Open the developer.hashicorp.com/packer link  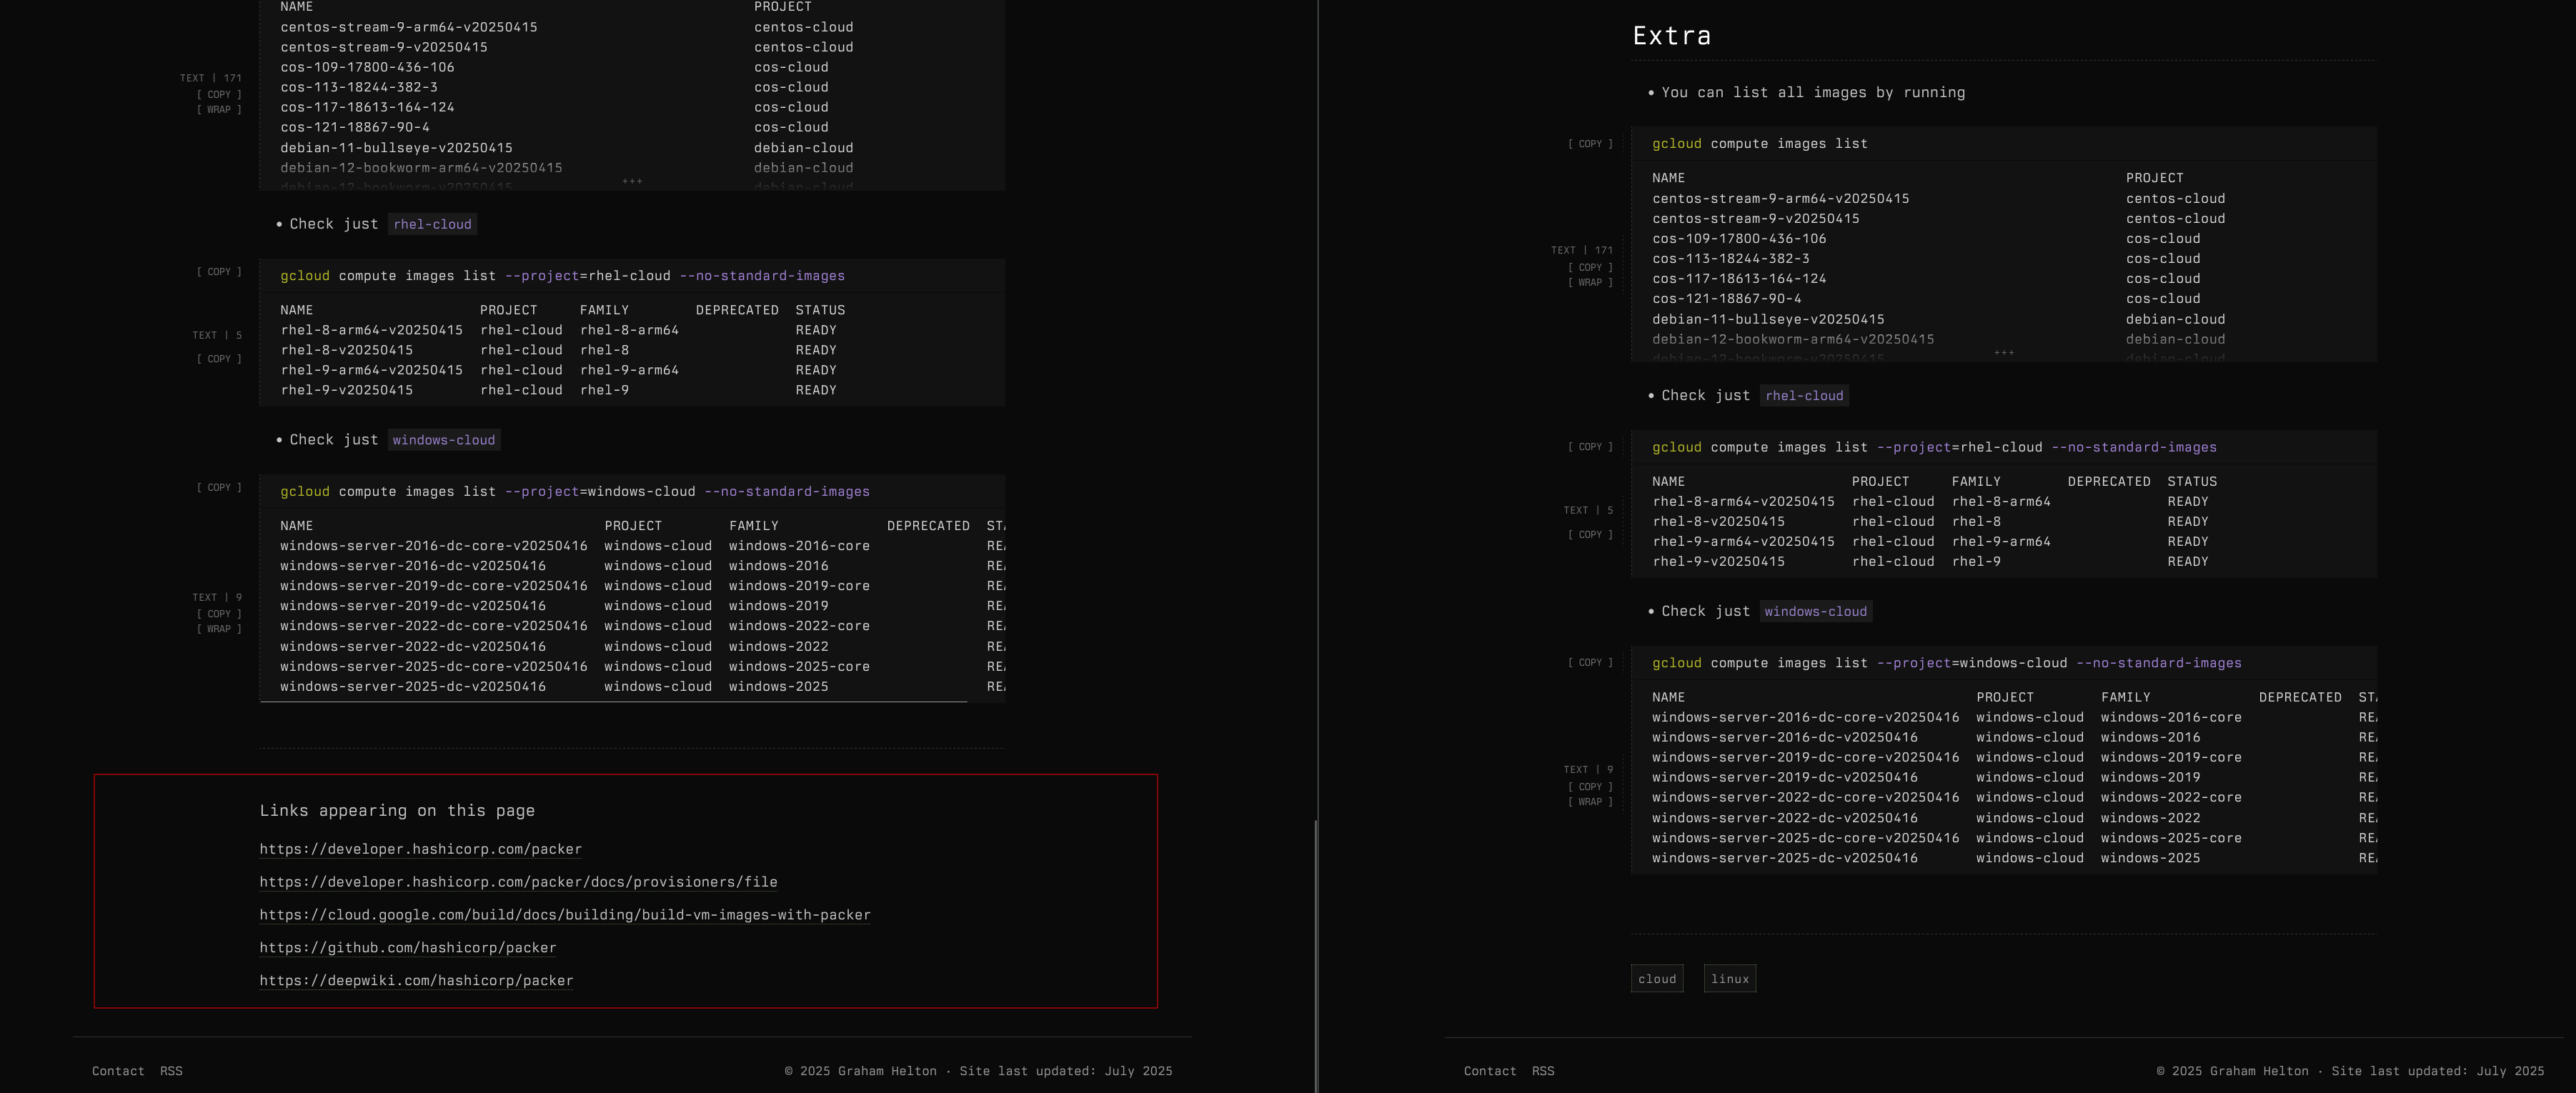point(420,849)
